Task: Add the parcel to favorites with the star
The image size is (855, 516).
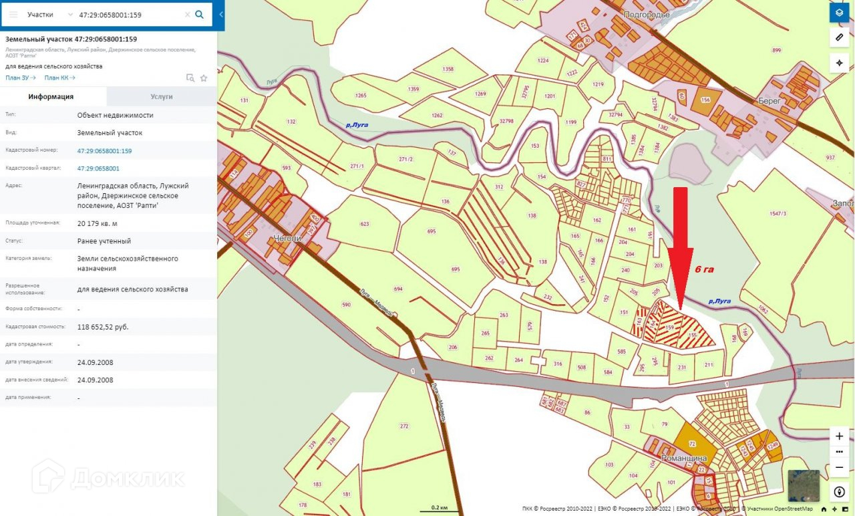Action: point(204,78)
